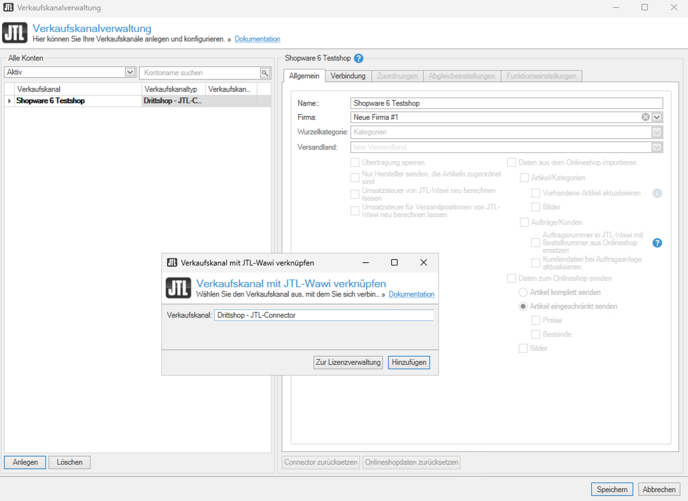Open the Zur Lizenzverwaltung button
The image size is (688, 501).
[x=348, y=362]
